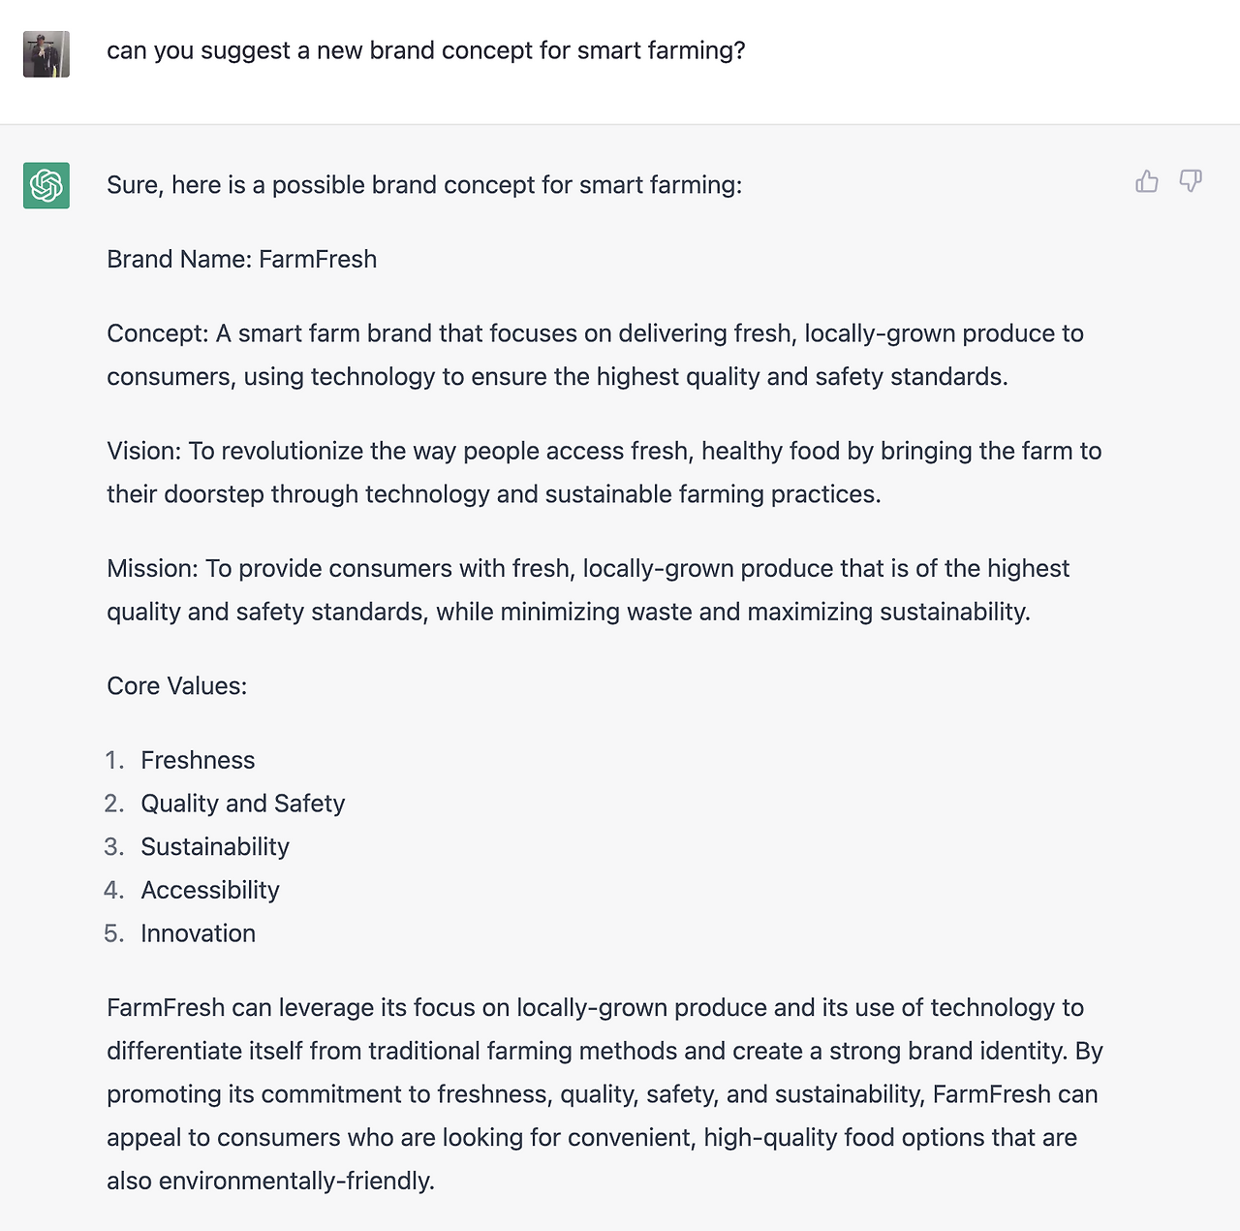The width and height of the screenshot is (1240, 1231).
Task: Select the "Accessibility" list item
Action: point(210,891)
